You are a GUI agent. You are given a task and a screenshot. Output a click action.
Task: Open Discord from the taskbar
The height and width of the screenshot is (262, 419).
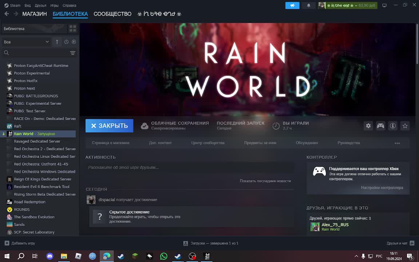click(x=50, y=256)
